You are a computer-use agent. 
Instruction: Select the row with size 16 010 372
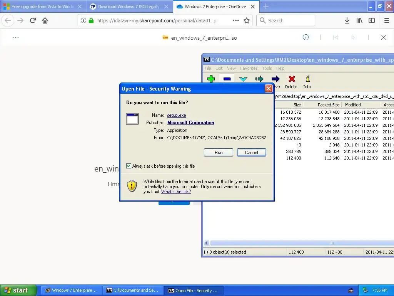(x=334, y=112)
